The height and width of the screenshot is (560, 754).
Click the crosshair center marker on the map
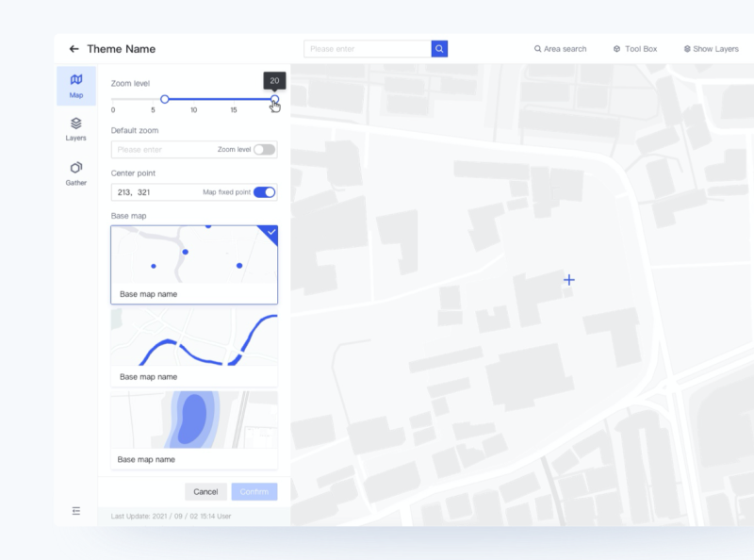tap(568, 279)
